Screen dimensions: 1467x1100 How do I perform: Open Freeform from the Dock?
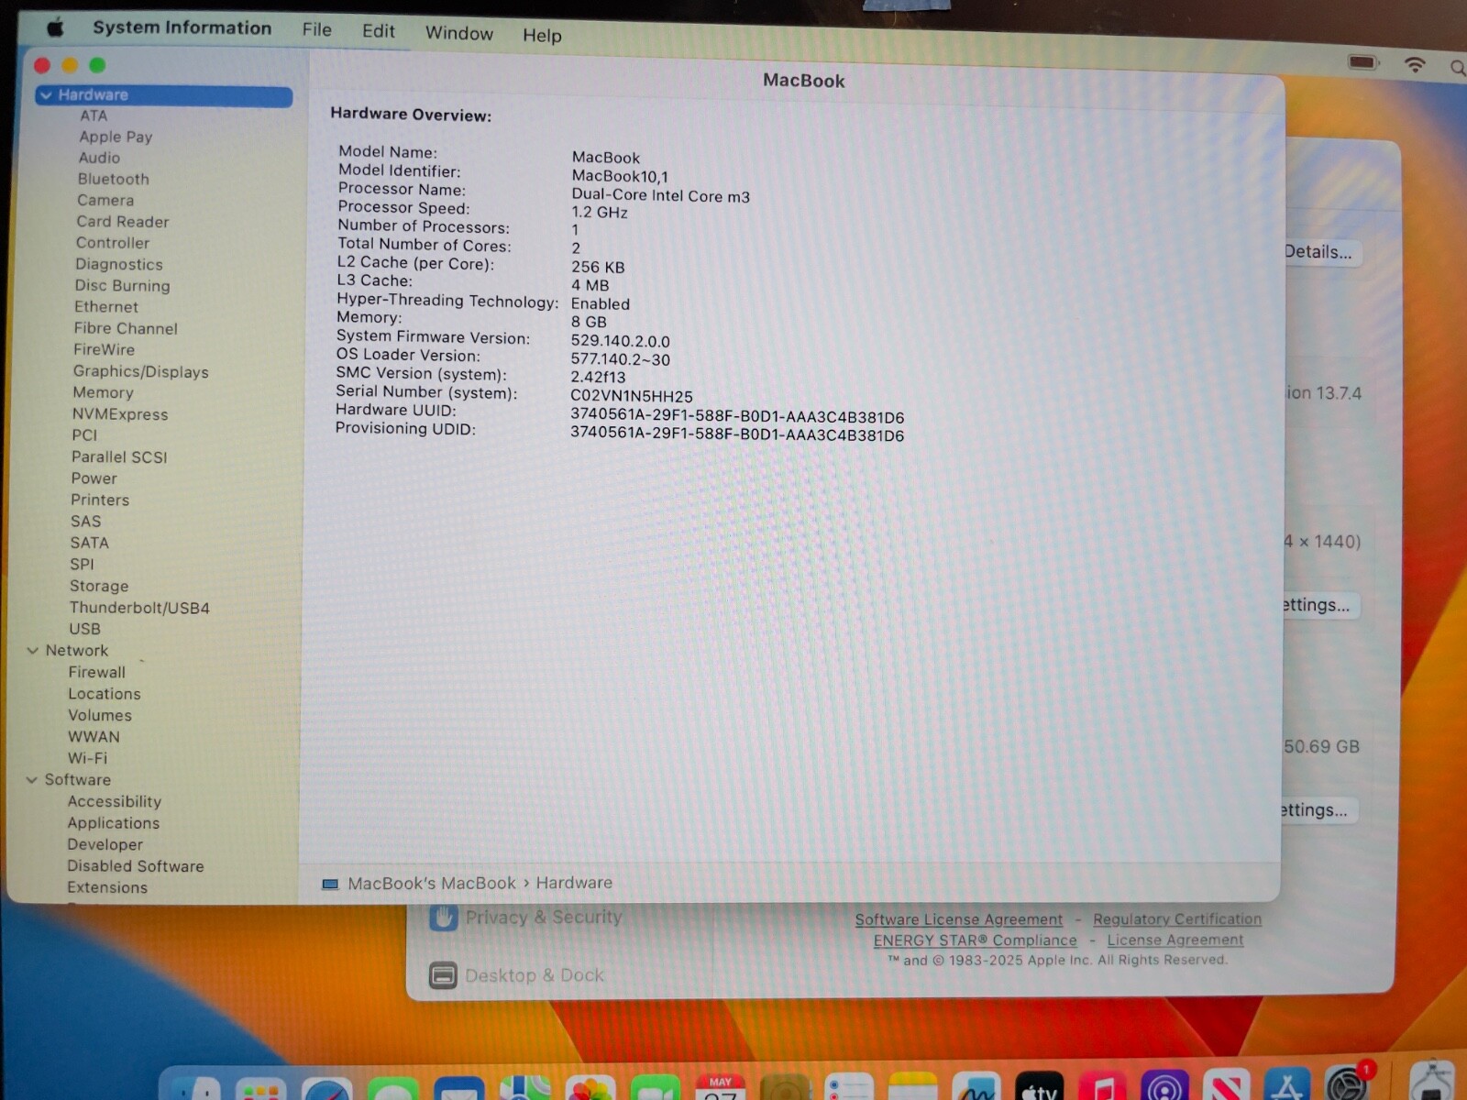[x=976, y=1087]
